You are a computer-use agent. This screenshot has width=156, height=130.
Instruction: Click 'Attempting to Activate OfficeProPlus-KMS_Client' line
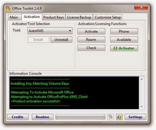point(49,97)
